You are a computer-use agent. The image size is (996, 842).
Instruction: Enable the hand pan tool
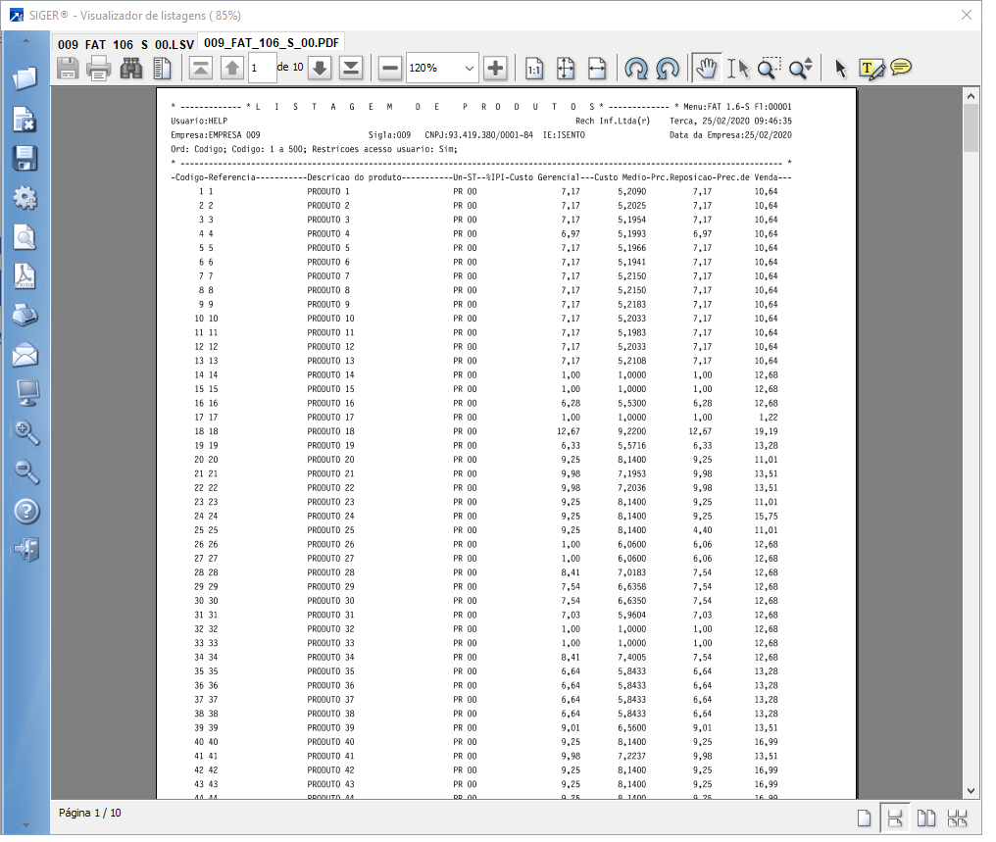(x=705, y=68)
